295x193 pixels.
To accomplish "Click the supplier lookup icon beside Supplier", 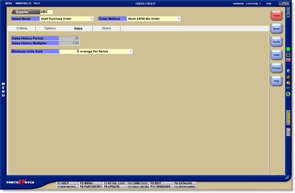I will click(13, 12).
